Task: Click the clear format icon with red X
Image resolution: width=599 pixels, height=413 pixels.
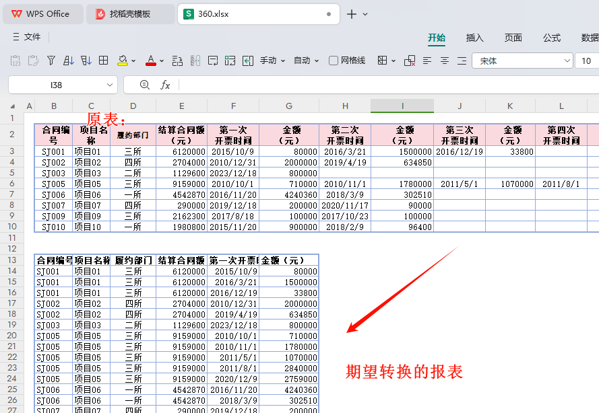Action: click(x=410, y=61)
